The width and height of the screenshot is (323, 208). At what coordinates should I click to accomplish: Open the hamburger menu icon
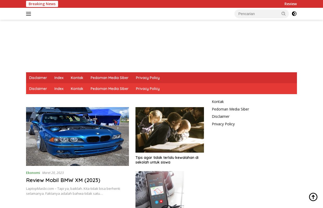click(28, 14)
